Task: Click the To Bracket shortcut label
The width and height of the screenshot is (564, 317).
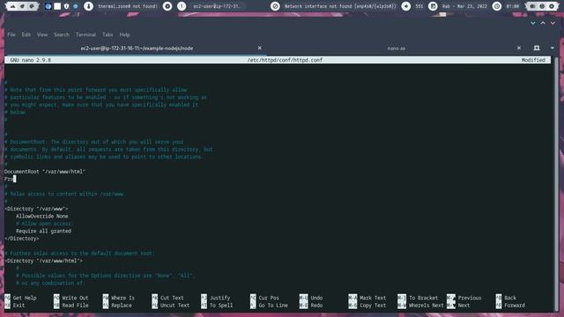Action: tap(423, 298)
